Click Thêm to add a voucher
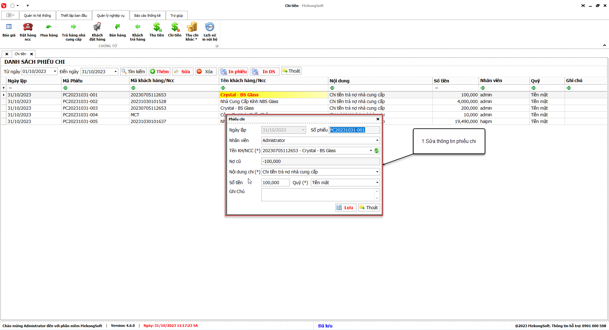The image size is (609, 330). pyautogui.click(x=160, y=72)
